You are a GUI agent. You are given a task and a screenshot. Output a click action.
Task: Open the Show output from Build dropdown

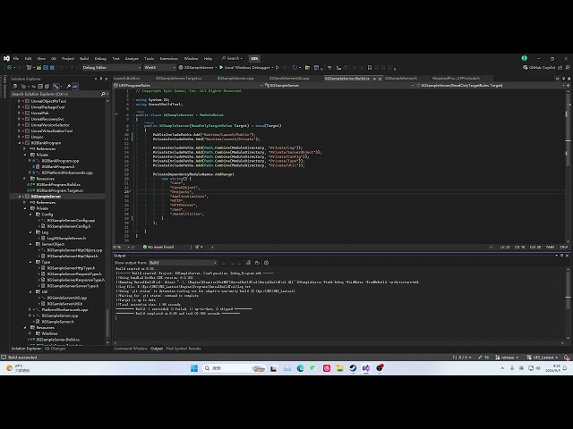tap(183, 263)
